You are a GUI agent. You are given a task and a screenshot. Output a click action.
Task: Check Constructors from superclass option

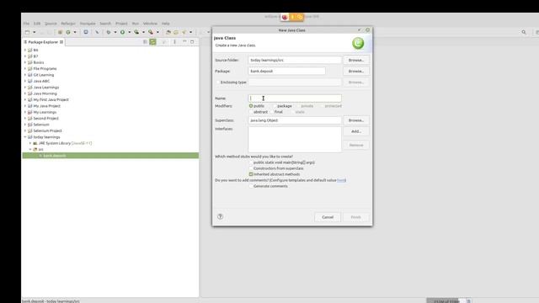click(251, 168)
